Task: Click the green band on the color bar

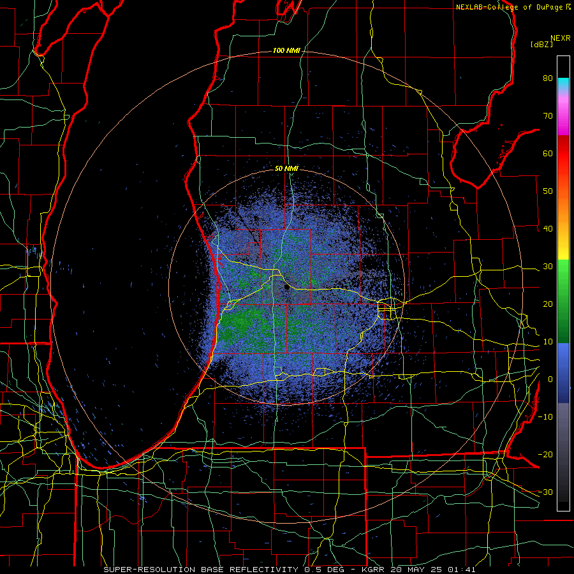Action: pos(563,301)
